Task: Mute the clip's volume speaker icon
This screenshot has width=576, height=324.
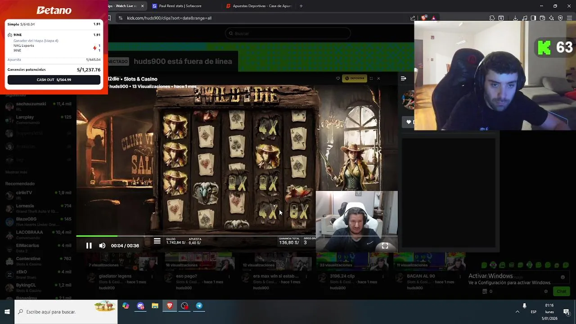Action: point(102,246)
